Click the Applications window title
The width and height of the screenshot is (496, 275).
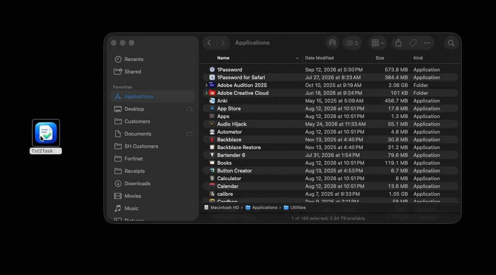click(252, 43)
